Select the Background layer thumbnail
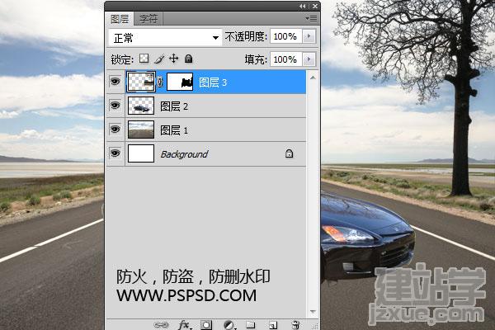Image resolution: width=495 pixels, height=330 pixels. click(x=141, y=153)
